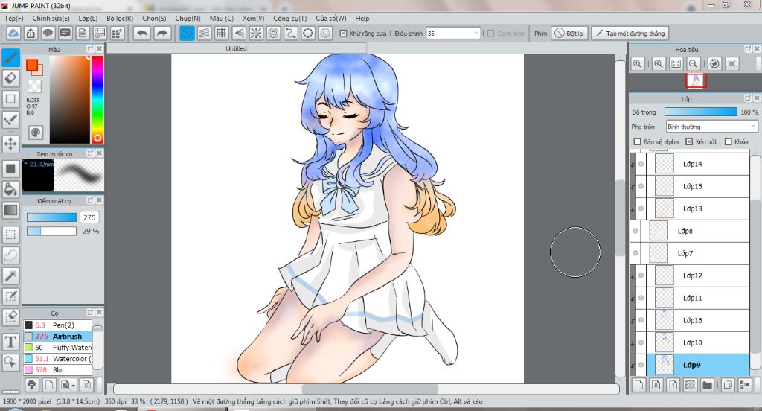Enable the radial snap guide
Image resolution: width=762 pixels, height=411 pixels.
(256, 33)
